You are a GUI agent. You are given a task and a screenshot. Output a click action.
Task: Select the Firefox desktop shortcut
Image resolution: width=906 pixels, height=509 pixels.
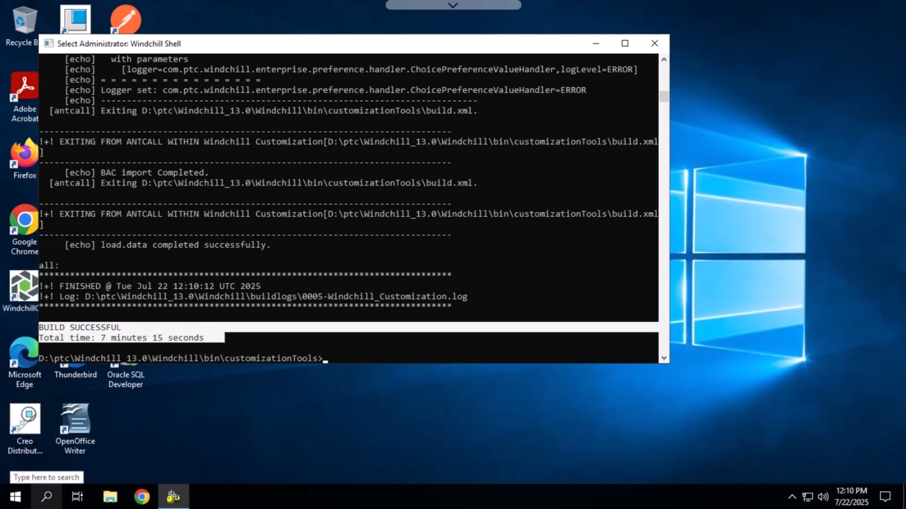click(x=24, y=159)
